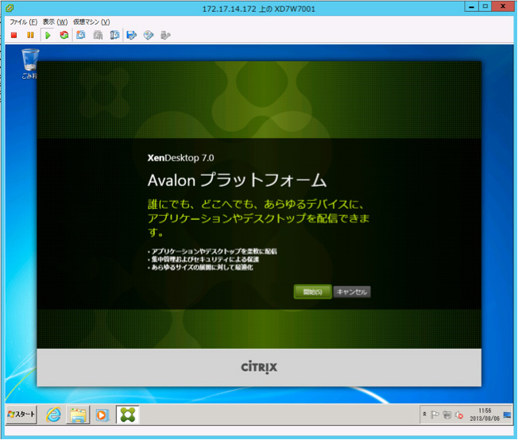Click the Action Center flag icon
The width and height of the screenshot is (518, 440).
[x=435, y=415]
